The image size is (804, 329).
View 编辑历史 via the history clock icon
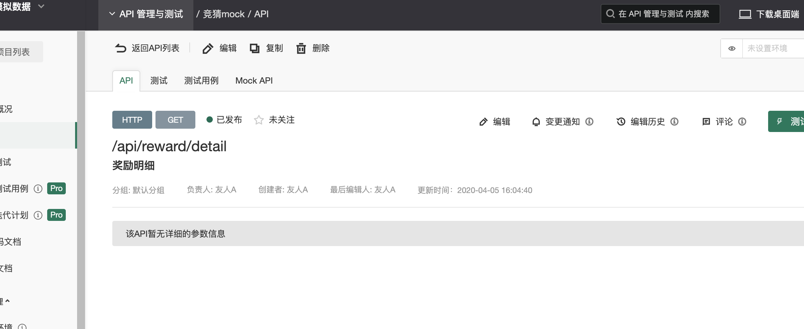pyautogui.click(x=621, y=121)
